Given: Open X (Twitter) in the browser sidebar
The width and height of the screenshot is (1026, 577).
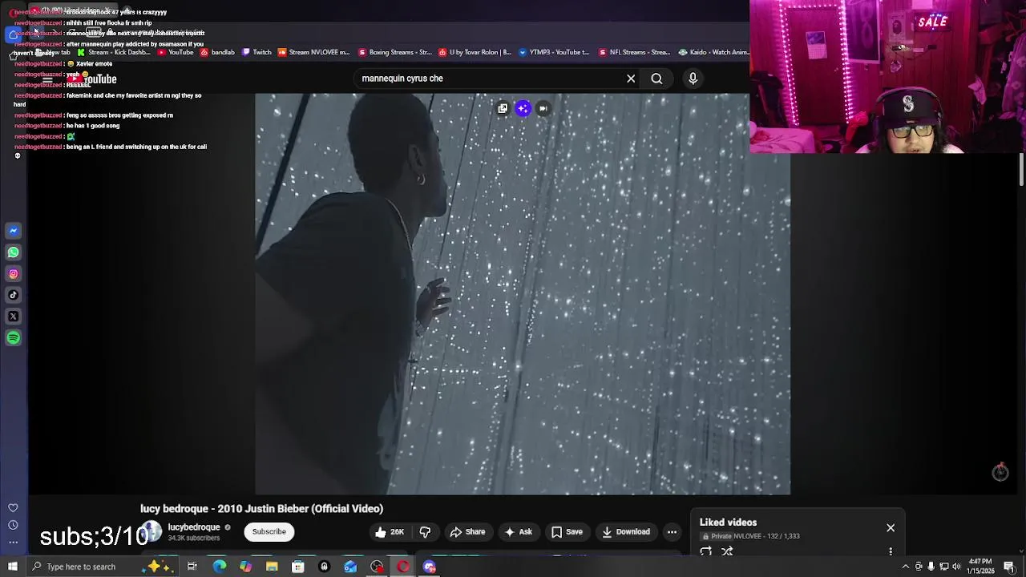Looking at the screenshot, I should click(x=13, y=317).
